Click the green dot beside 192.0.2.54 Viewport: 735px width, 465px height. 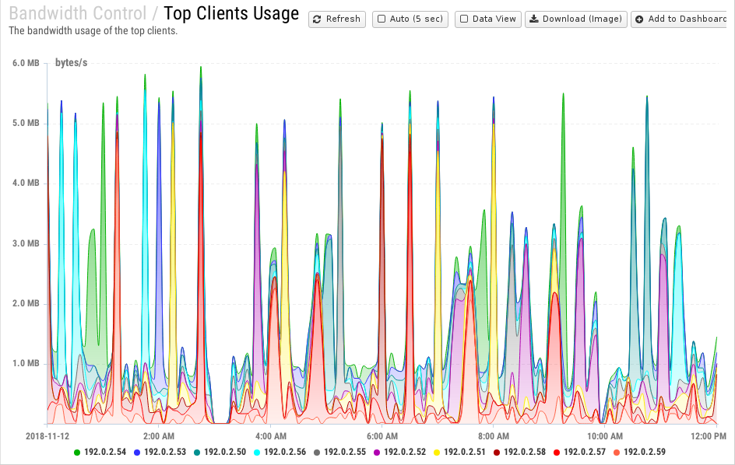coord(77,453)
